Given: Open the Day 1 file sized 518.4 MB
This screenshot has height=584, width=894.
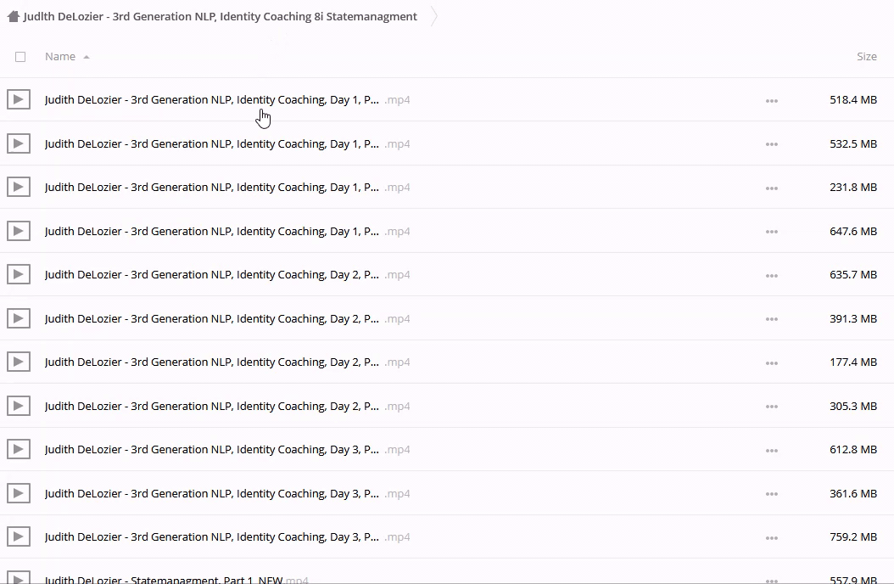Looking at the screenshot, I should tap(212, 100).
